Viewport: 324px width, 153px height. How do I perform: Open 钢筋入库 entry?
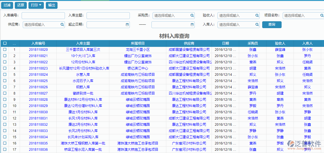[x=83, y=87]
